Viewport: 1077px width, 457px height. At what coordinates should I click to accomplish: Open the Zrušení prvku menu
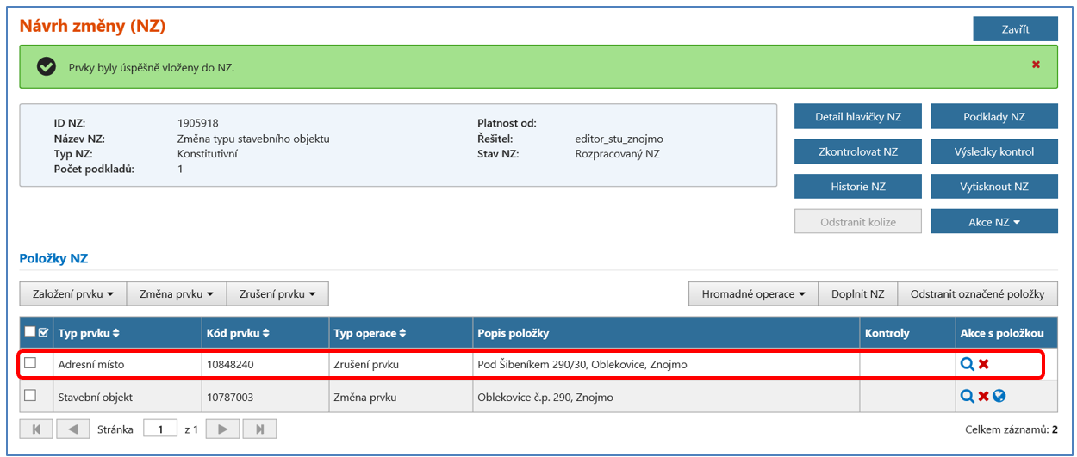click(277, 293)
